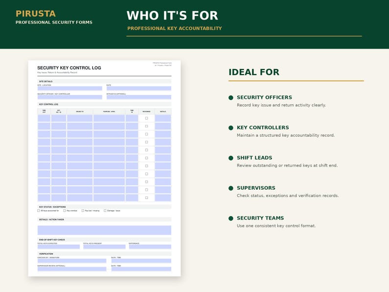Tick the last row Returned checkbox
The image size is (389, 292).
coord(146,198)
